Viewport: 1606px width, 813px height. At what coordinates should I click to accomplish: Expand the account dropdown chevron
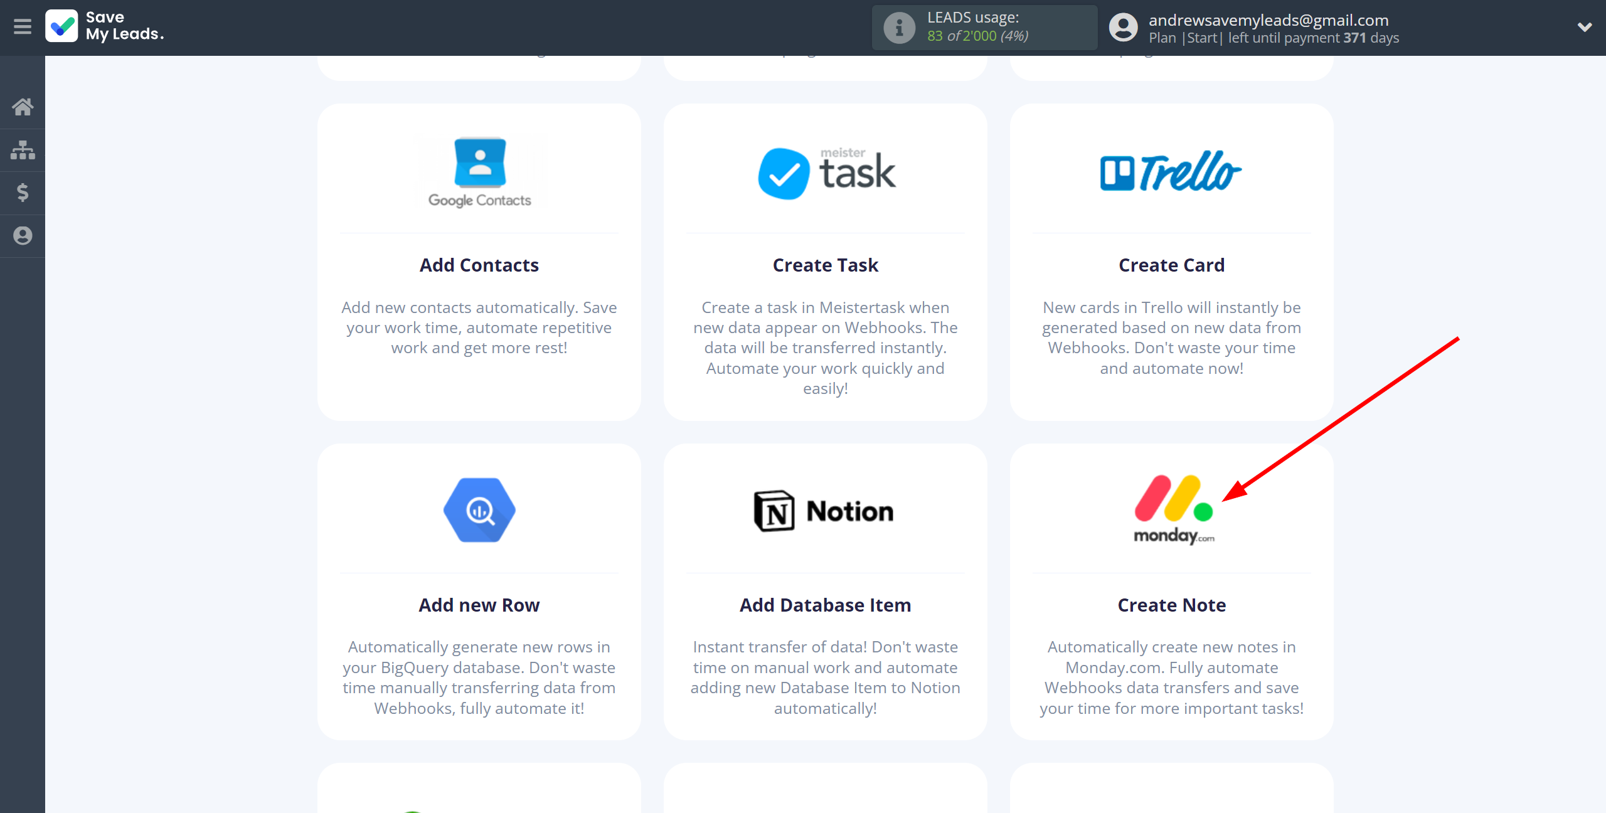[1585, 28]
